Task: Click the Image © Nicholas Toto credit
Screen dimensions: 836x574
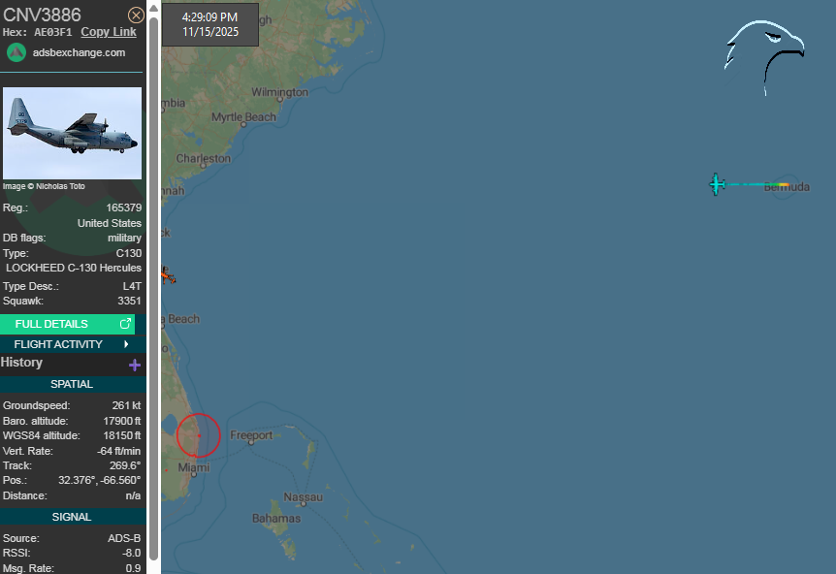Action: click(44, 186)
